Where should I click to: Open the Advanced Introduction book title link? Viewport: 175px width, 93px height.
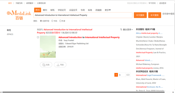pyautogui.click(x=89, y=37)
